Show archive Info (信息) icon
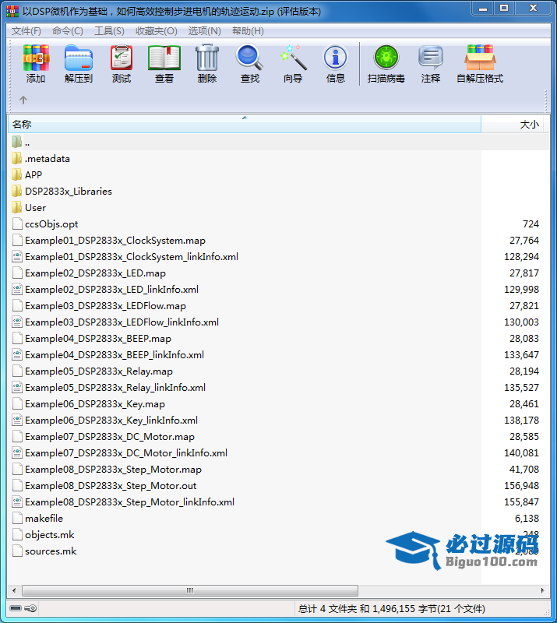557x623 pixels. (336, 58)
